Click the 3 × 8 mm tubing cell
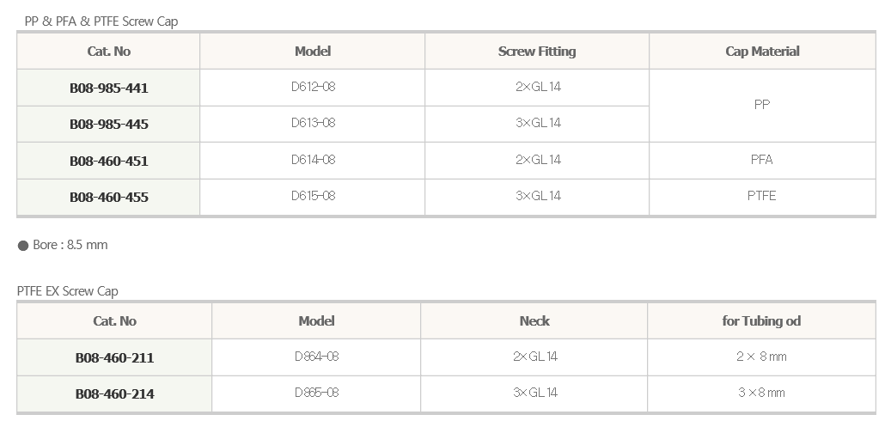Viewport: 891px width, 433px height. (x=761, y=393)
